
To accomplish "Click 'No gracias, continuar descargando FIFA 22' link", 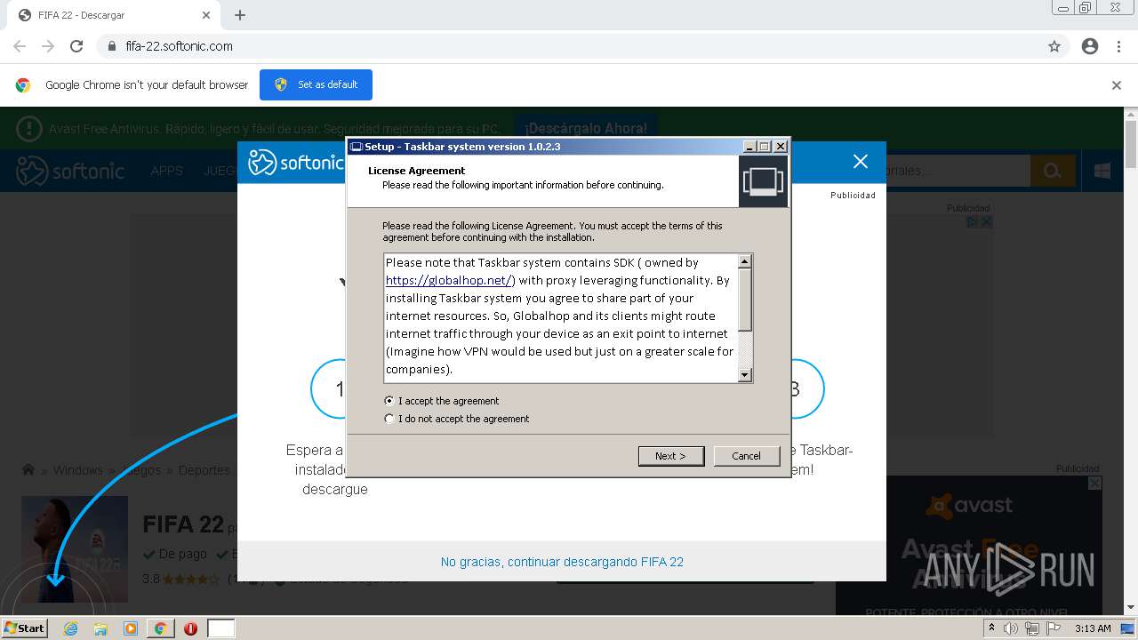I will point(562,562).
